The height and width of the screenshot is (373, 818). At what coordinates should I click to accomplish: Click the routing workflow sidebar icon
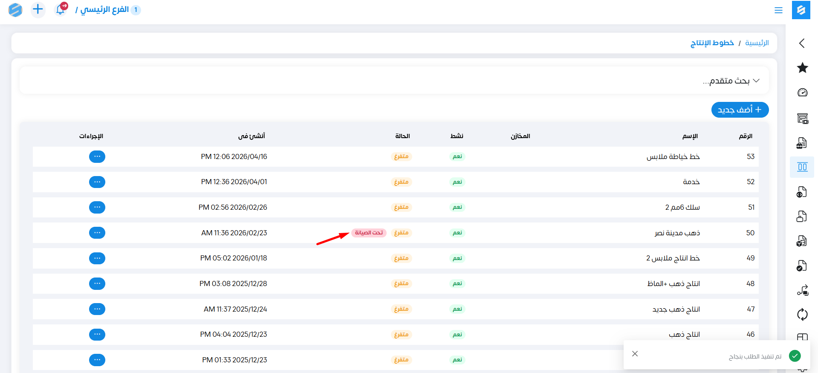point(802,290)
